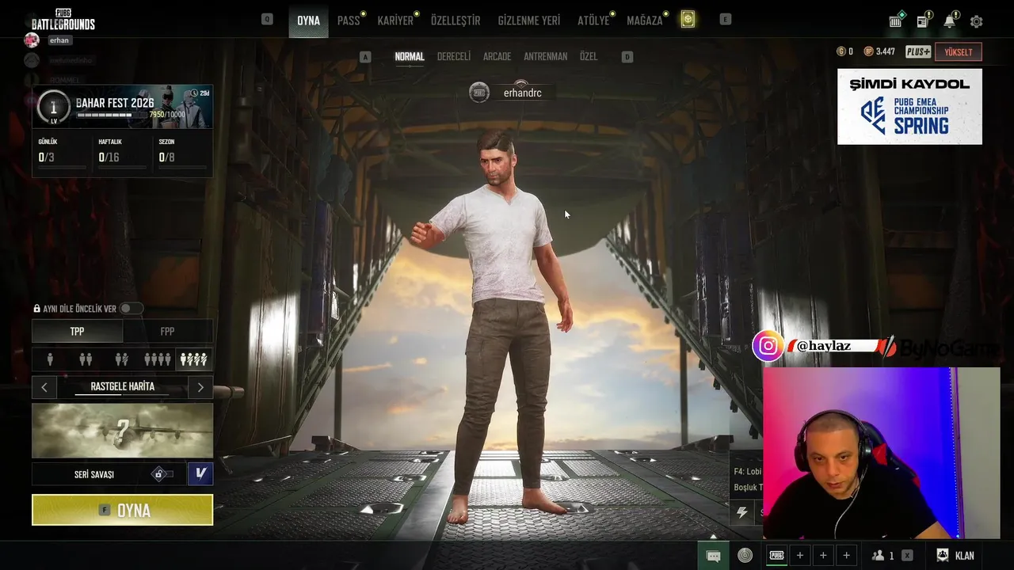
Task: Click the lock icon beside Aynı Dile Öncelik Ver
Action: [36, 309]
